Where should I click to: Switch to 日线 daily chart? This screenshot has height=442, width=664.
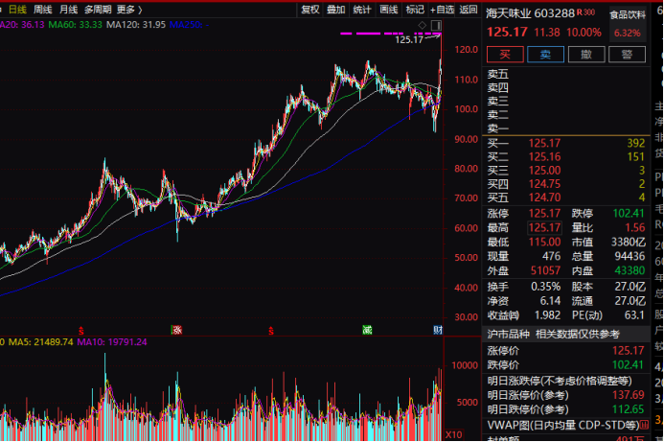click(x=17, y=10)
